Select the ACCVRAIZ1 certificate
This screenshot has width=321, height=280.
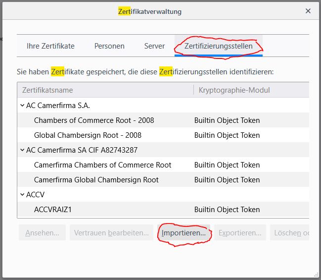tap(53, 210)
